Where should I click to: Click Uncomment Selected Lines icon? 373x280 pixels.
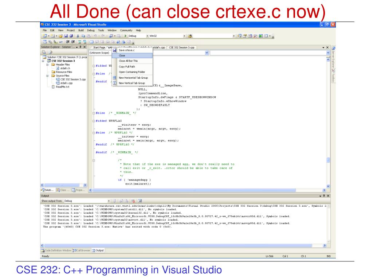(x=85, y=42)
